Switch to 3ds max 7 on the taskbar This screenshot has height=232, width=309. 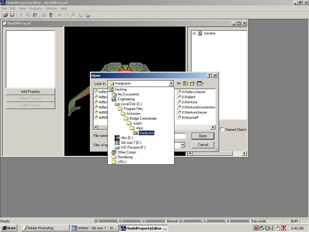tap(95, 228)
